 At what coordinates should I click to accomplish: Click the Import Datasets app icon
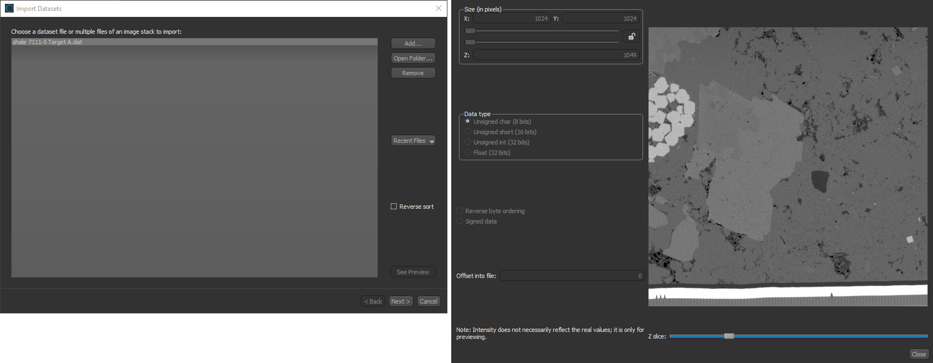tap(9, 9)
